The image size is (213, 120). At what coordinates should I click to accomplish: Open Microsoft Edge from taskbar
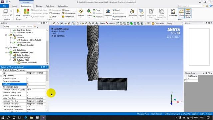[26, 118]
